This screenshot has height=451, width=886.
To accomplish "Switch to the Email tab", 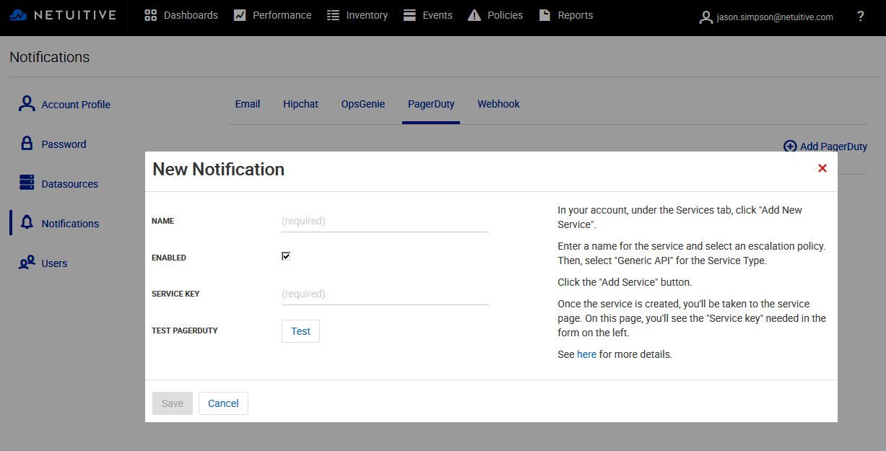I will pos(247,104).
